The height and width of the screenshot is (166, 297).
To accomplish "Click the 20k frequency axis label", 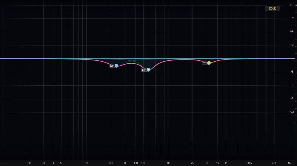I will [274, 163].
